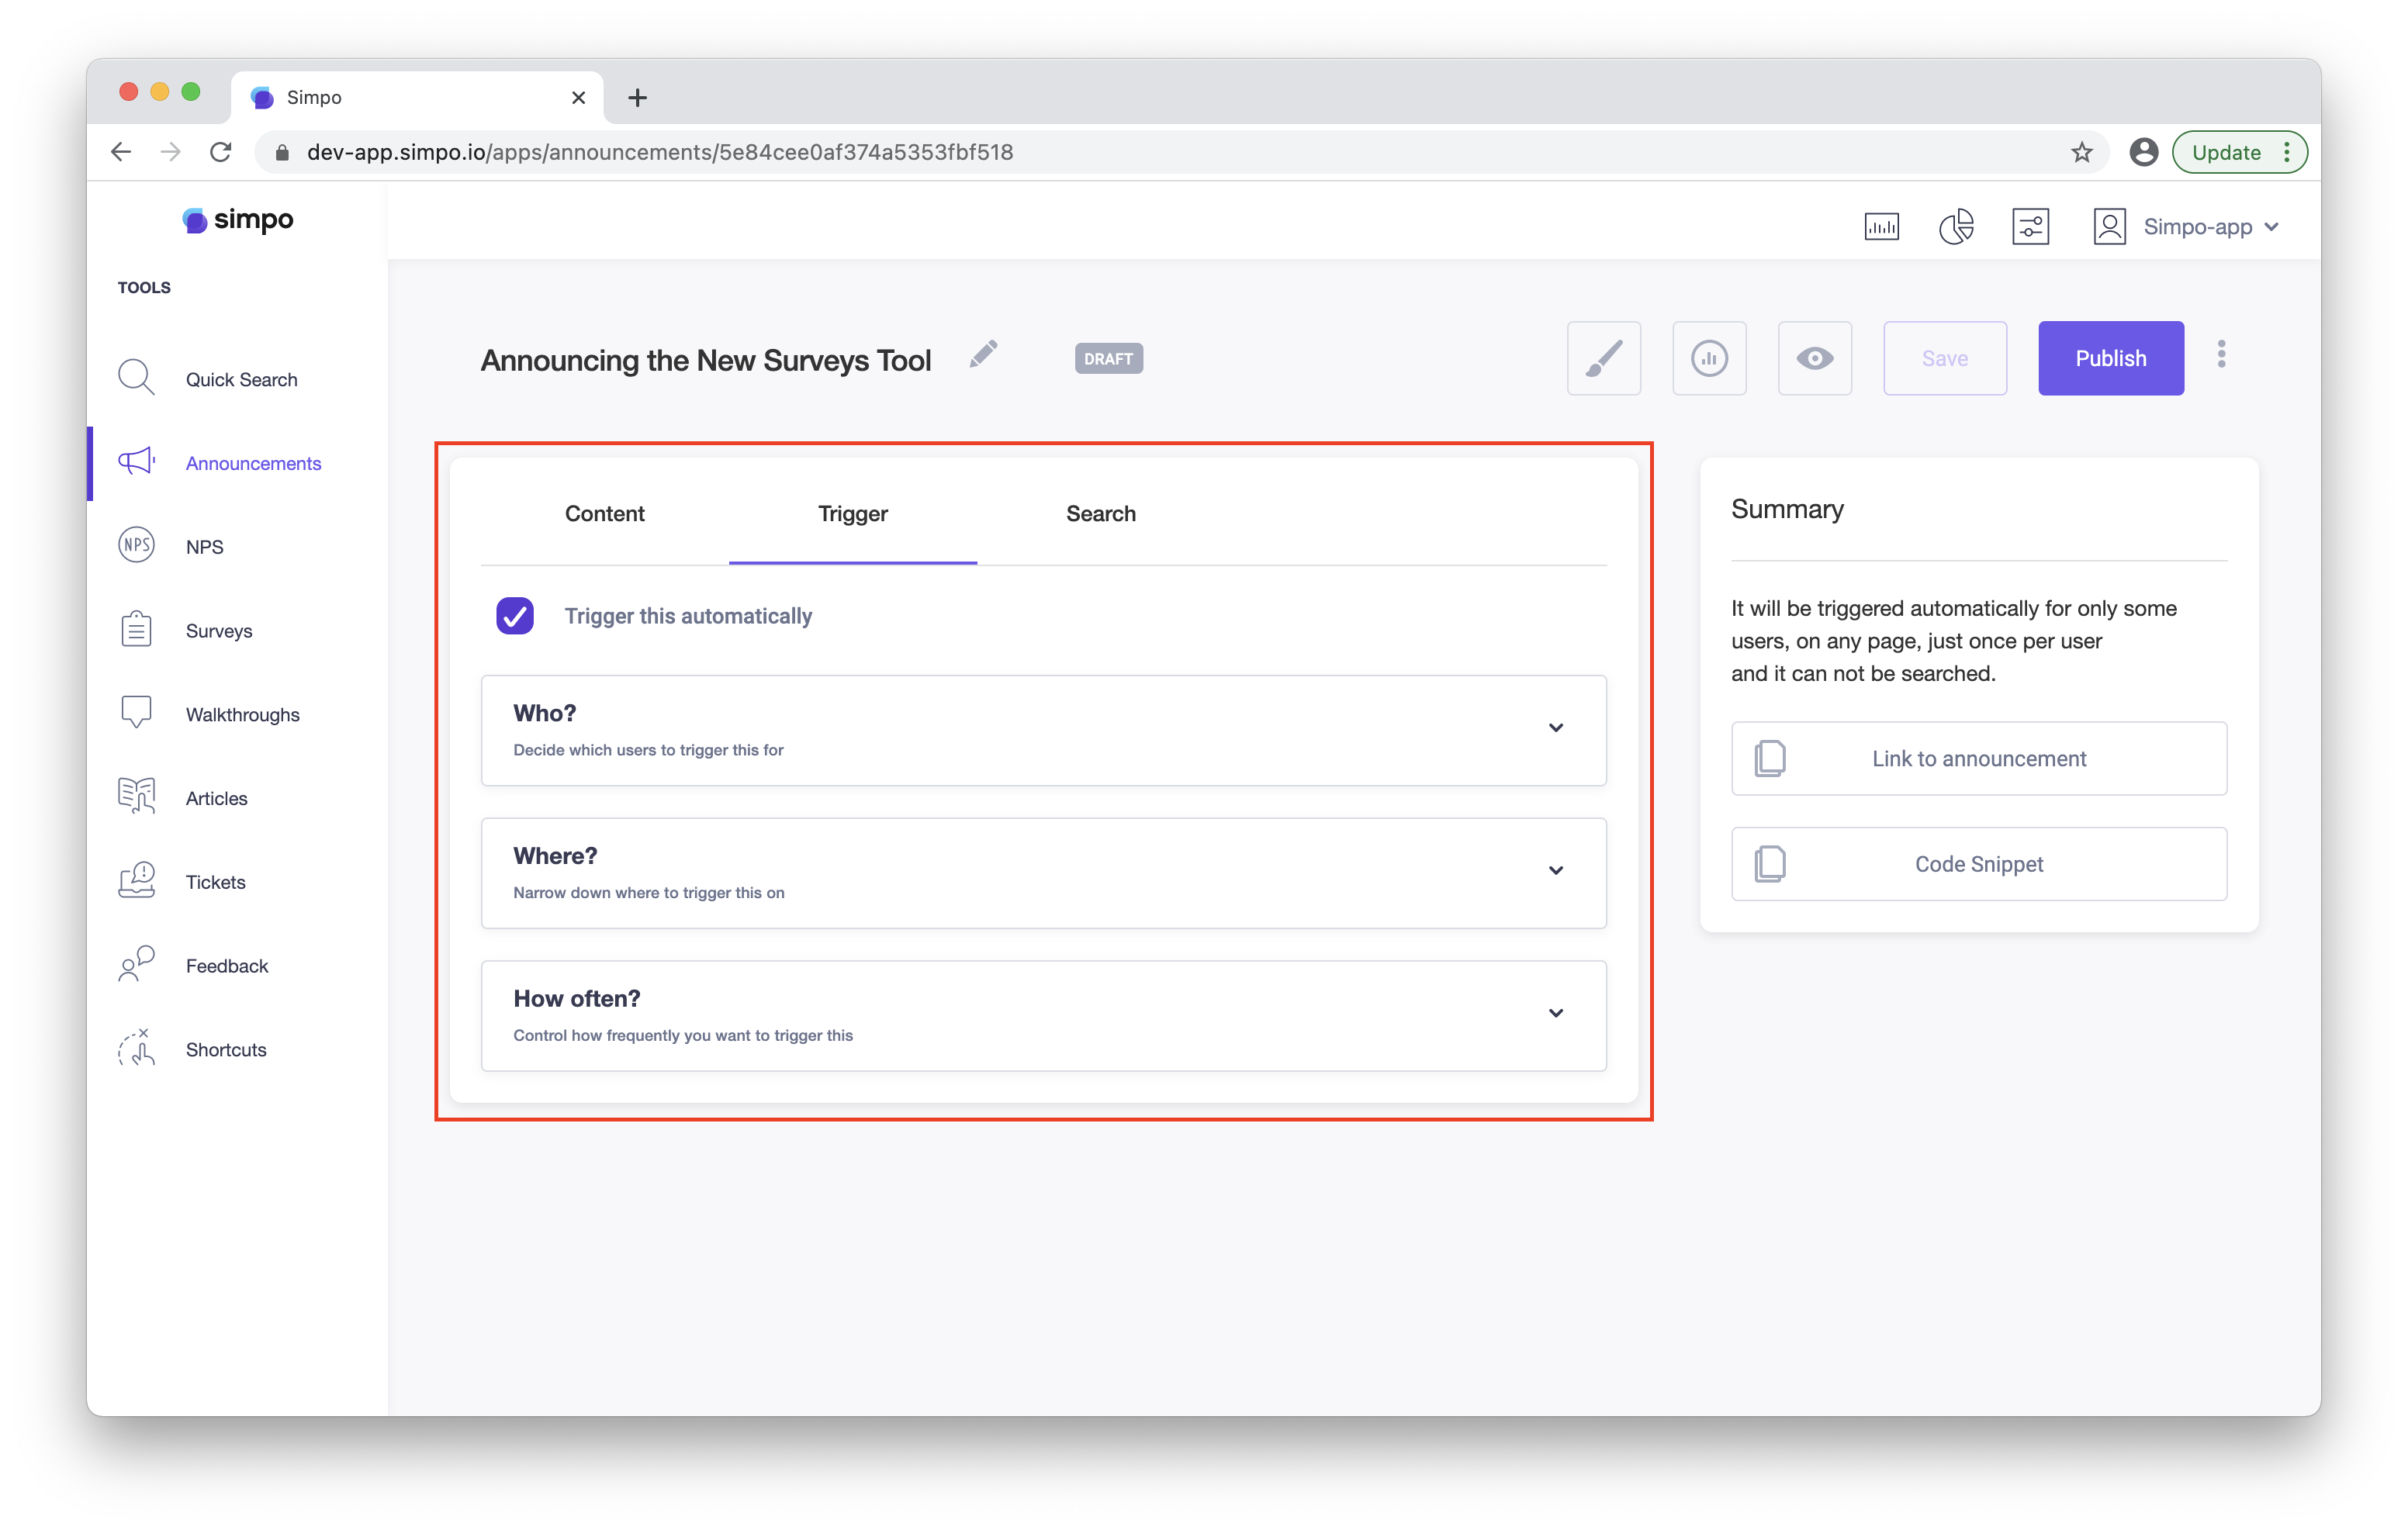This screenshot has height=1531, width=2408.
Task: Open the Shortcuts pointer icon
Action: (136, 1047)
